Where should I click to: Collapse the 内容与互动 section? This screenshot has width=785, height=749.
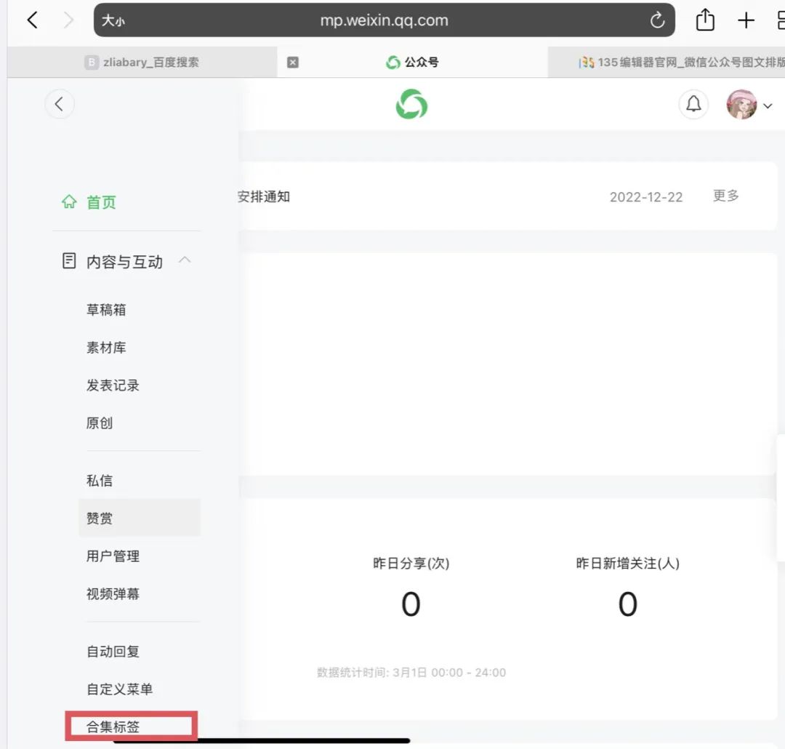tap(185, 260)
